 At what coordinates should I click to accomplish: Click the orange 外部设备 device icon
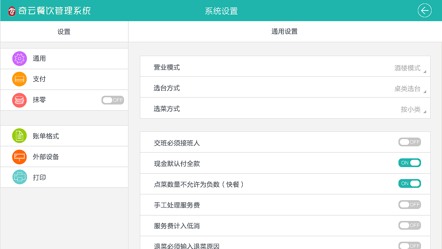click(x=19, y=157)
